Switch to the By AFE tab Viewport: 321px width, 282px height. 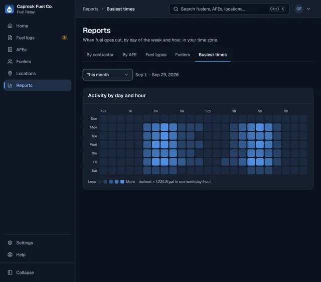pos(129,55)
